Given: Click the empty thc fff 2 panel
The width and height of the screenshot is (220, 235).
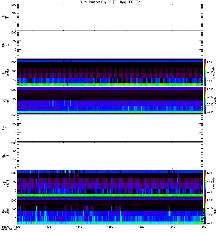Looking at the screenshot, I should (x=110, y=156).
